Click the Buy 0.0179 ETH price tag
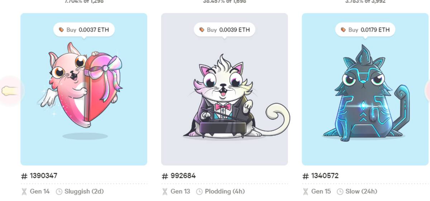The height and width of the screenshot is (201, 430). coord(365,29)
